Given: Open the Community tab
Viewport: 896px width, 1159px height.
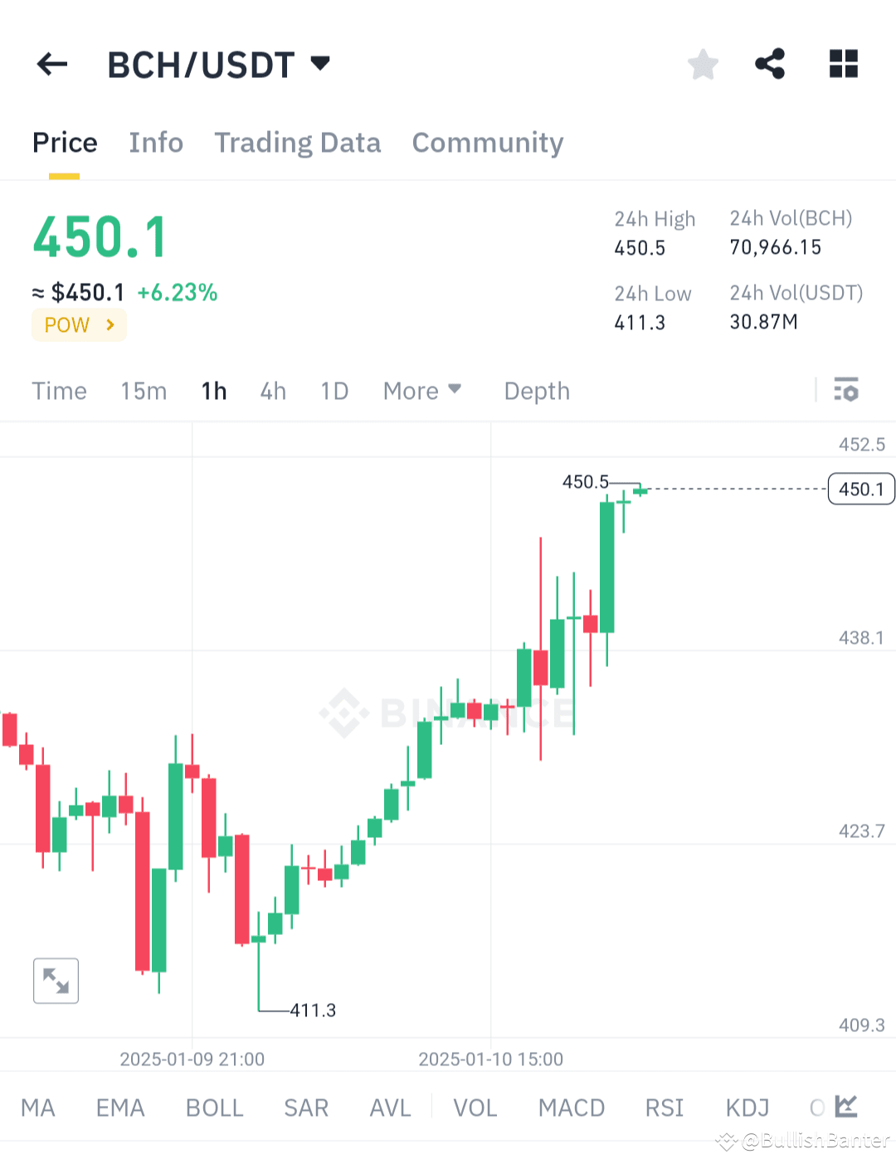Looking at the screenshot, I should [x=487, y=143].
